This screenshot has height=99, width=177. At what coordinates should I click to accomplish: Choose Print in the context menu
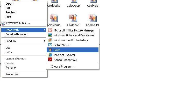click(x=24, y=17)
